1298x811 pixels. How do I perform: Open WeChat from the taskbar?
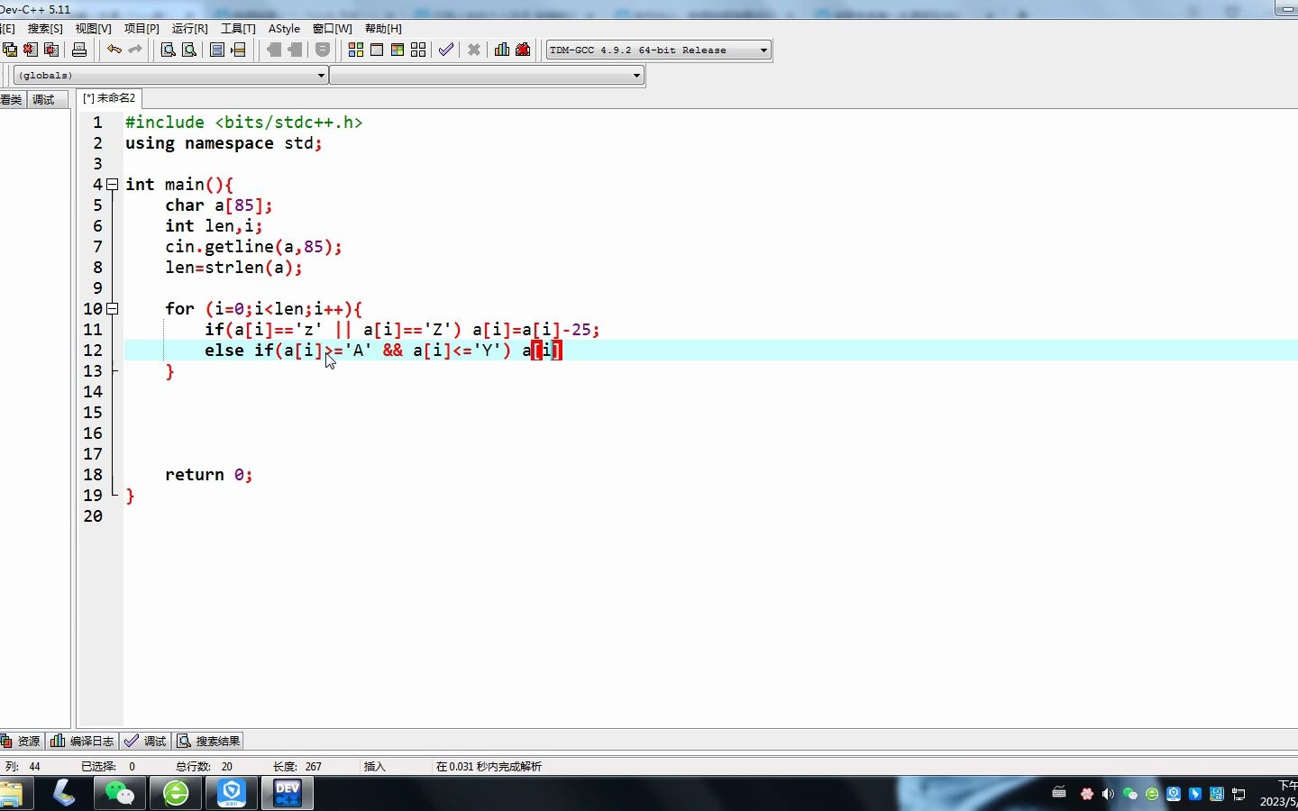120,793
